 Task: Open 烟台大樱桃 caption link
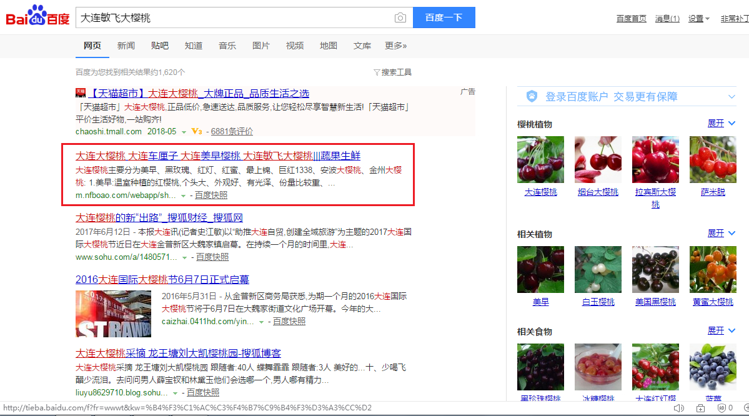click(x=598, y=192)
